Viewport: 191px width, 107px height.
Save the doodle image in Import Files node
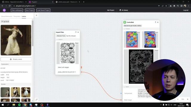pos(77,43)
